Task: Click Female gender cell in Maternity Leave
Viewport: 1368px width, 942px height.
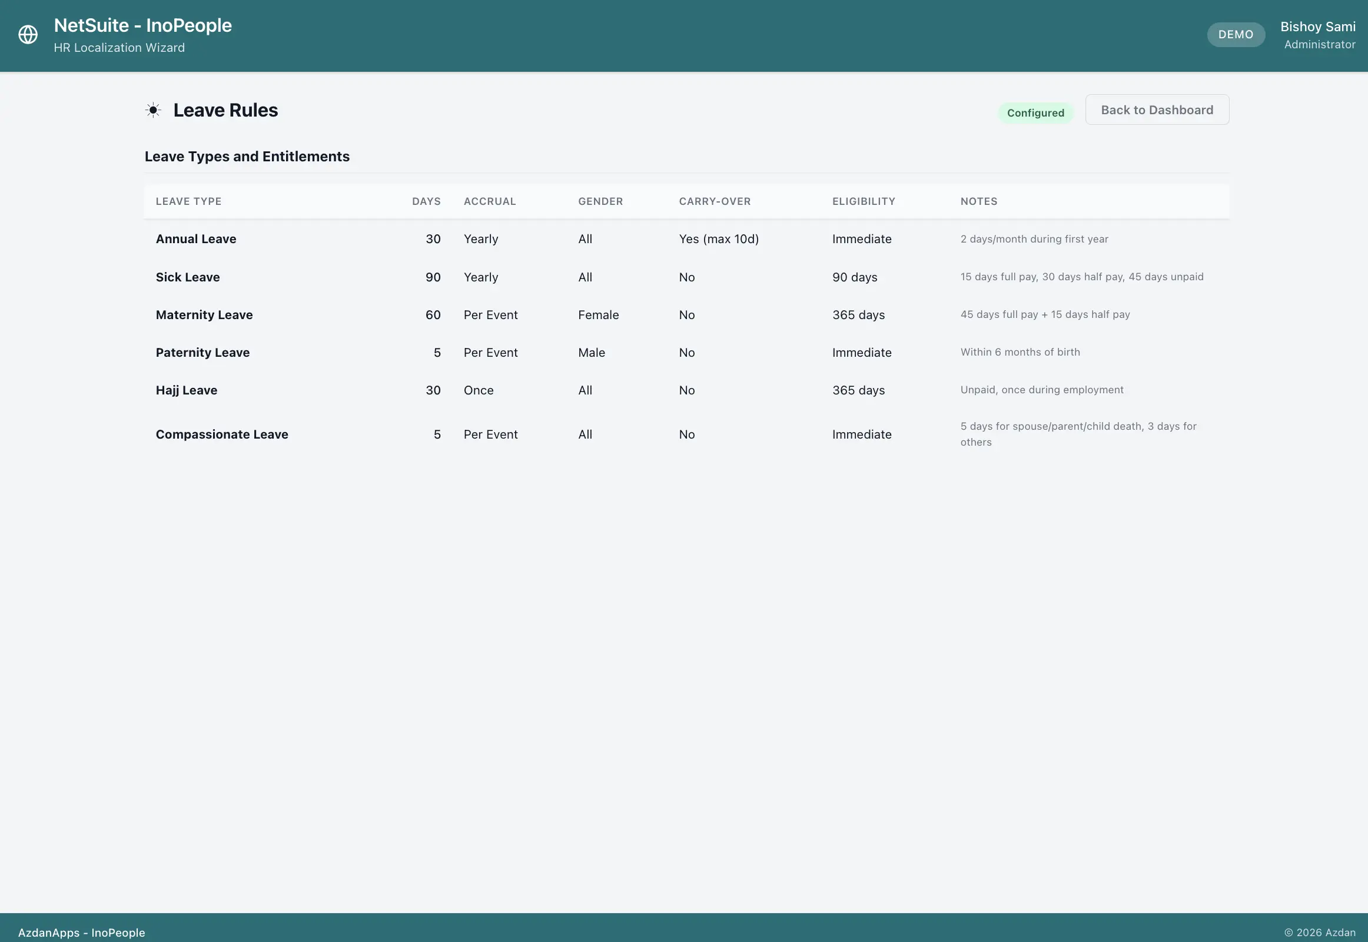Action: pyautogui.click(x=599, y=314)
